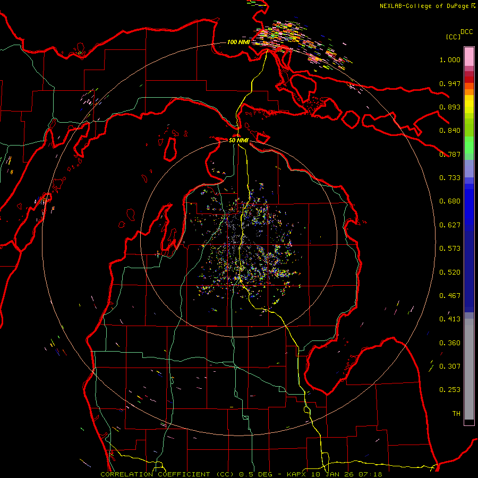The image size is (478, 478).
Task: Click the NEXLAB-College of DuPage credit text
Action: click(x=424, y=6)
